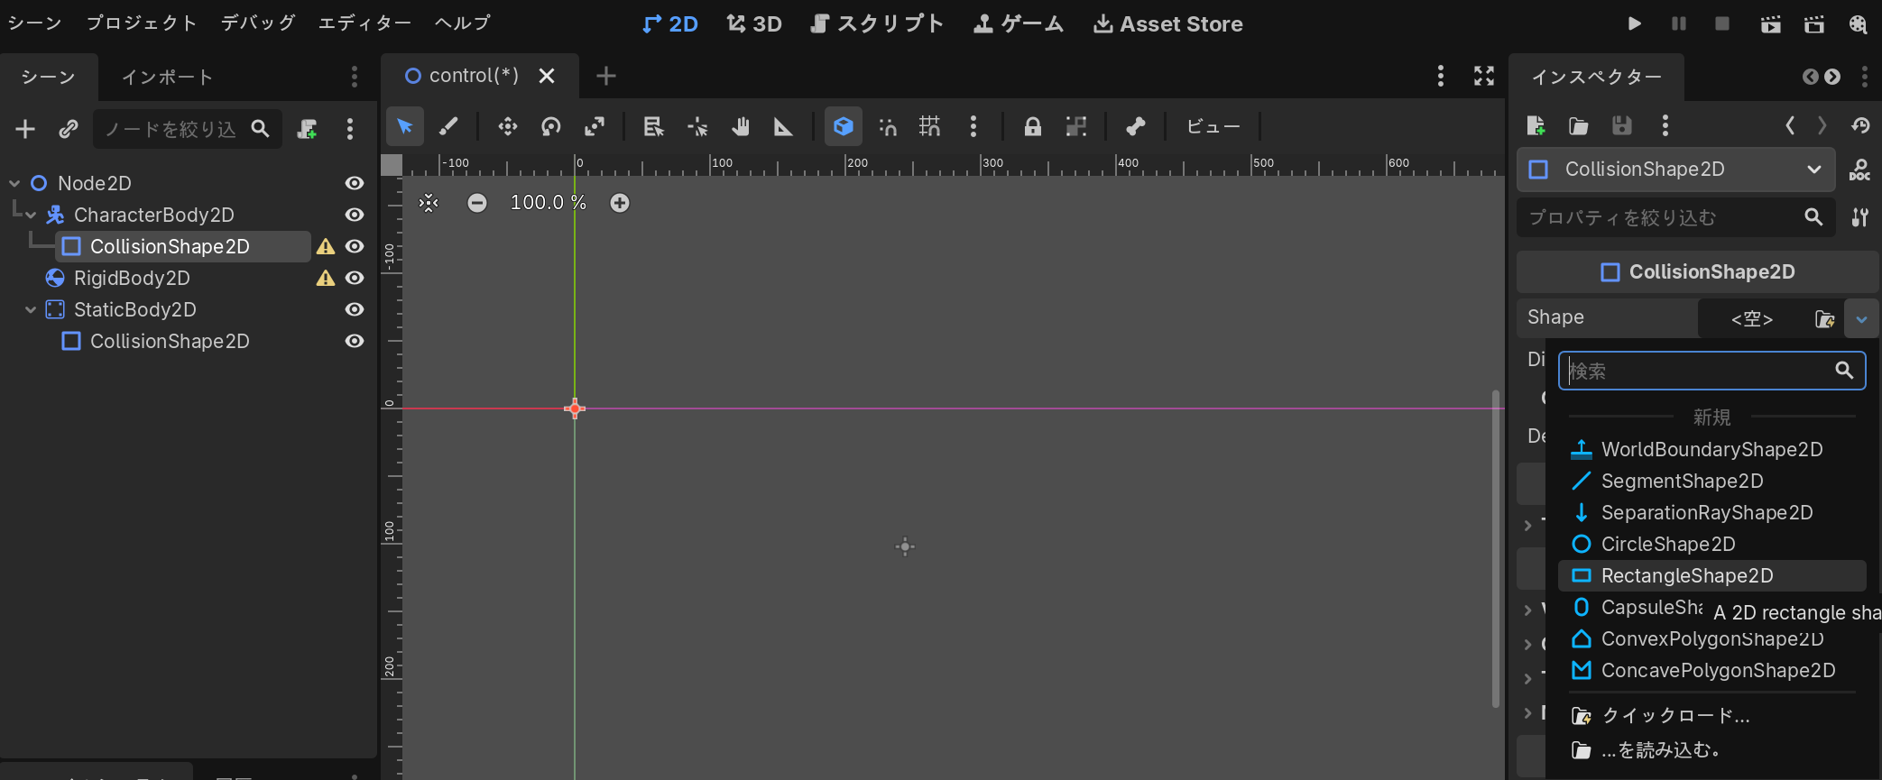The height and width of the screenshot is (780, 1882).
Task: Click the instantiate child scene link icon
Action: [69, 129]
